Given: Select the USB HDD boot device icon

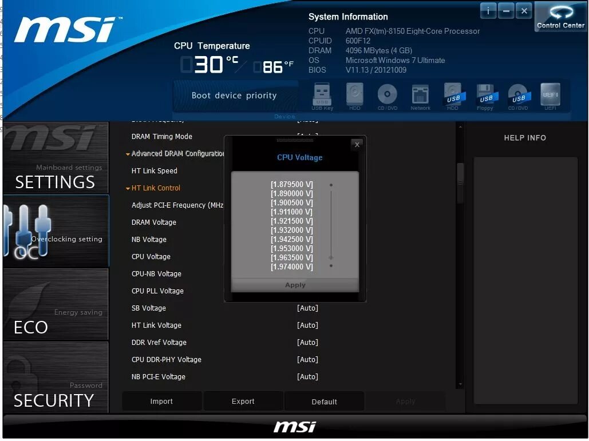Looking at the screenshot, I should point(453,96).
